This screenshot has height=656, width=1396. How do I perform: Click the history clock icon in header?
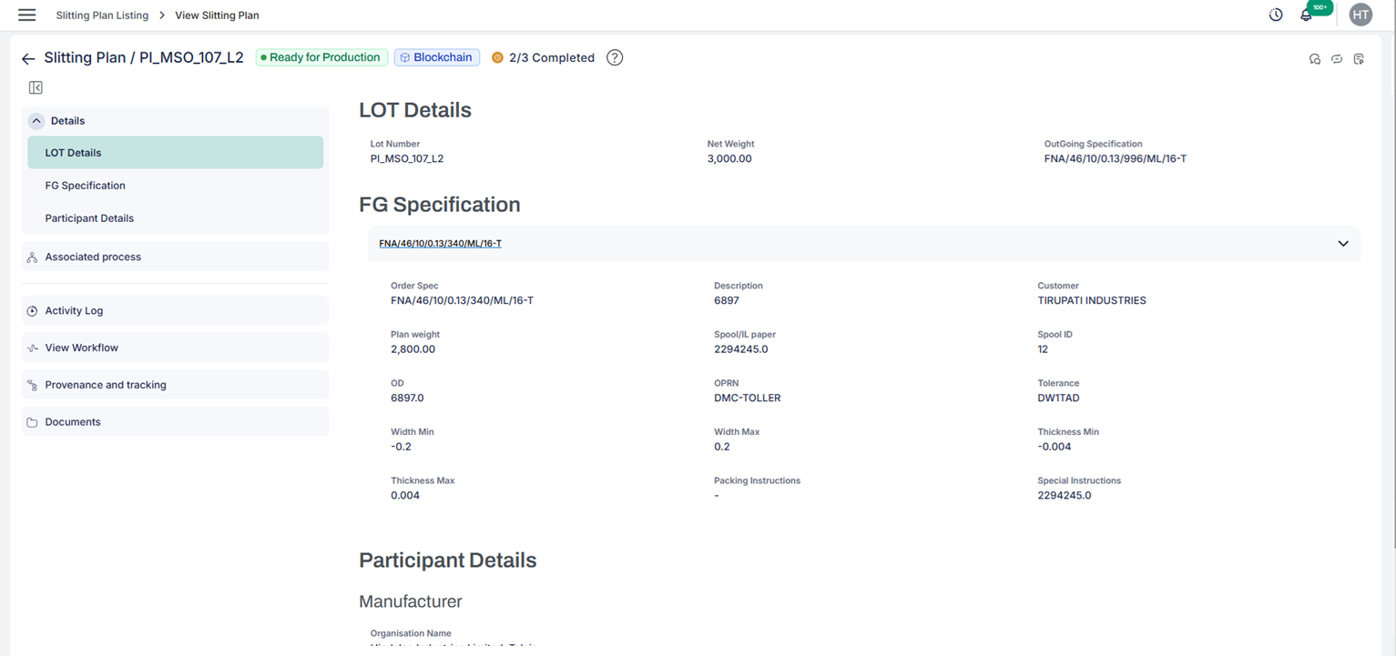1276,15
